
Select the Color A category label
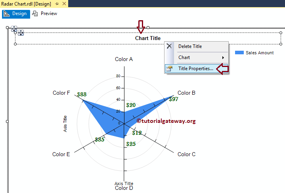[124, 59]
